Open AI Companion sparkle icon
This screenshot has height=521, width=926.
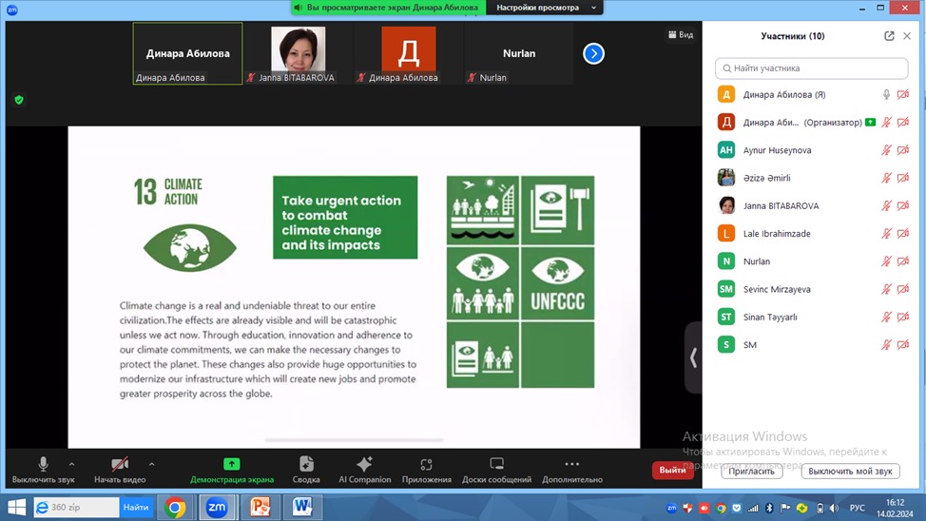pyautogui.click(x=364, y=464)
